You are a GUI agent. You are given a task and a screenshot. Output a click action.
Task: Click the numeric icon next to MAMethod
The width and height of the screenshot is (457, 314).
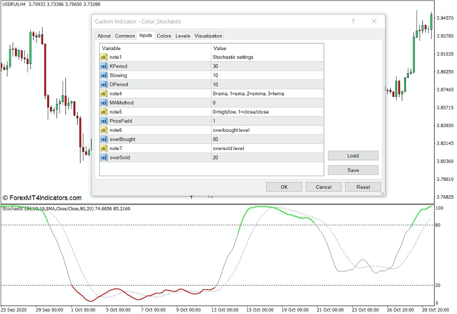(103, 102)
